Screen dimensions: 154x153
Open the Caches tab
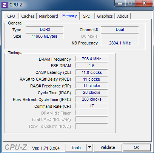coord(28,16)
